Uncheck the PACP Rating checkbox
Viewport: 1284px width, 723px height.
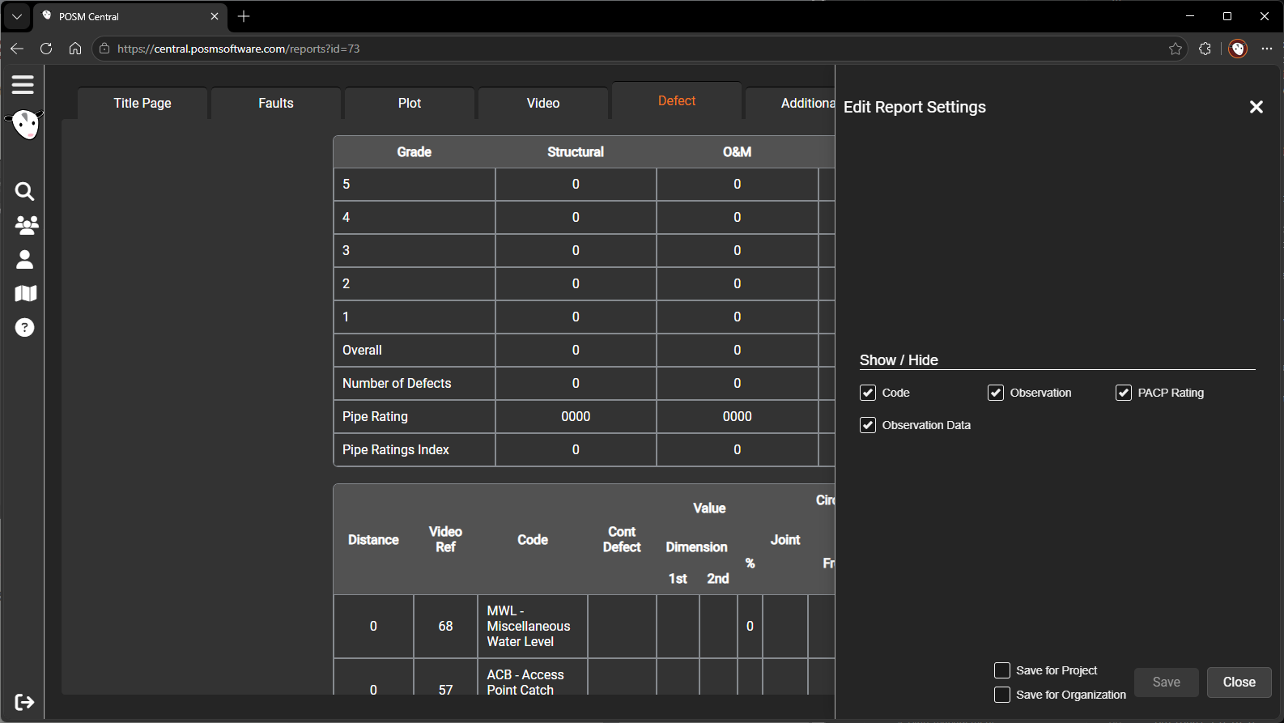[x=1124, y=393]
